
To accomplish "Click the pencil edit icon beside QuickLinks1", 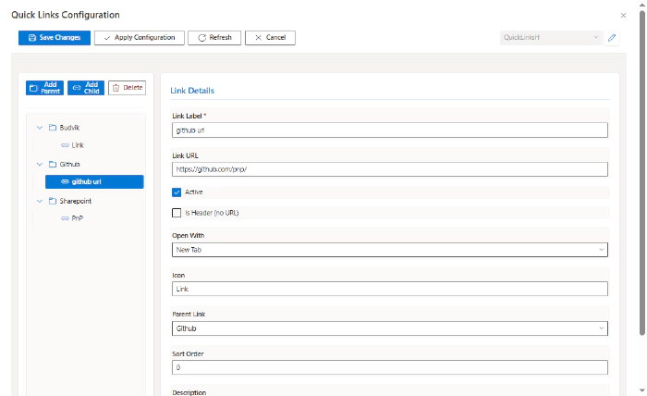I will [611, 38].
